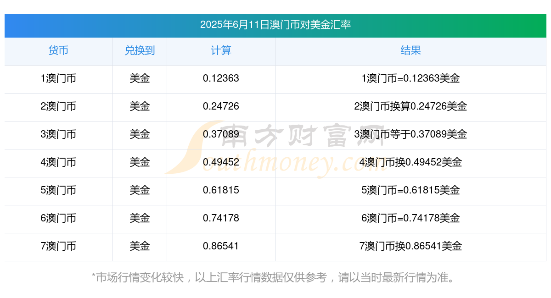Select the result 2澳门币换算0.24726美金
The image size is (551, 298).
click(410, 106)
